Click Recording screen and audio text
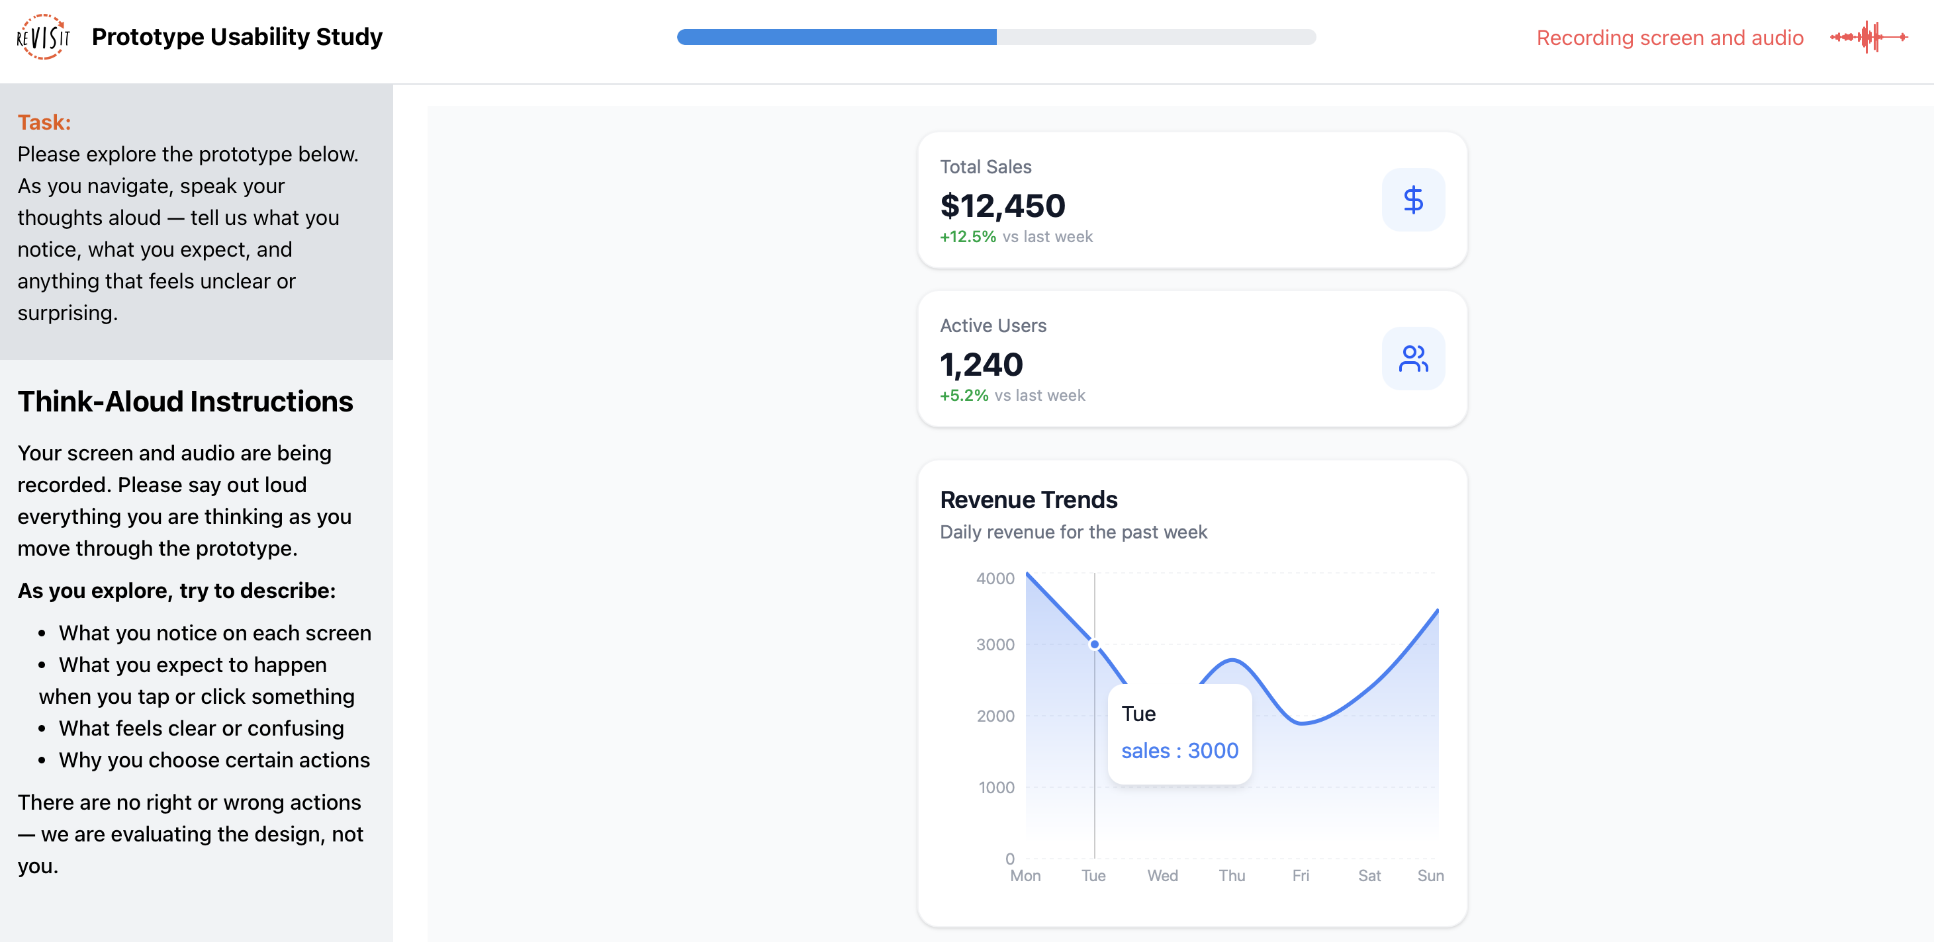Viewport: 1934px width, 942px height. click(x=1669, y=38)
